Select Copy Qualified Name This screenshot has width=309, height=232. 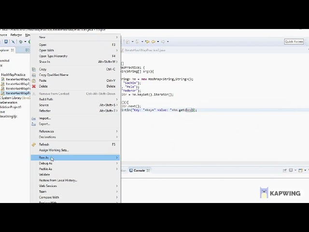point(75,75)
